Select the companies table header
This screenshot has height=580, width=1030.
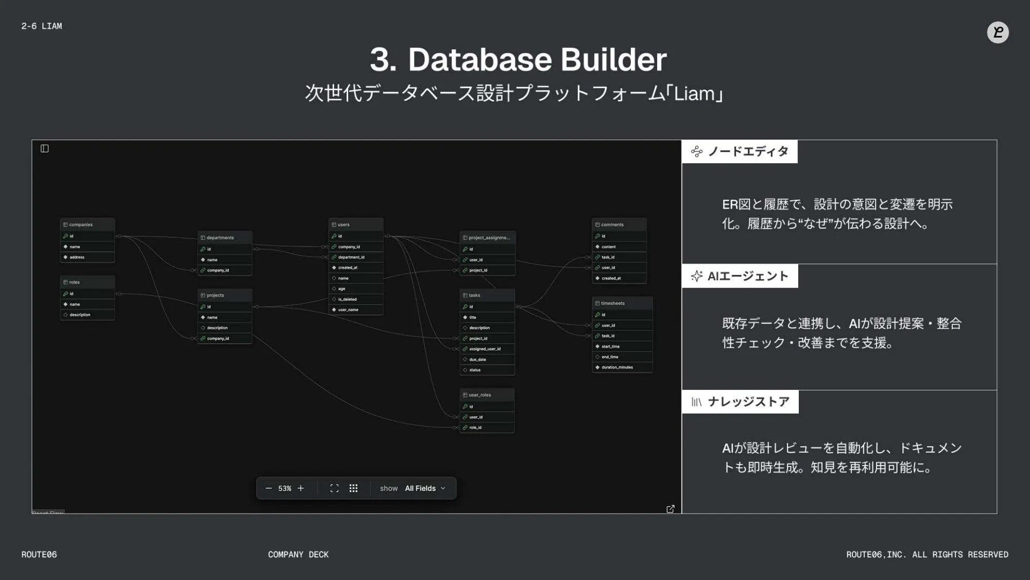(x=87, y=225)
